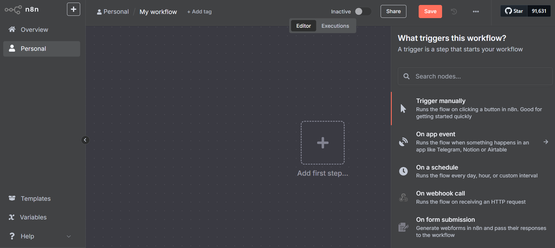
Task: Choose On form submission trigger
Action: (473, 227)
